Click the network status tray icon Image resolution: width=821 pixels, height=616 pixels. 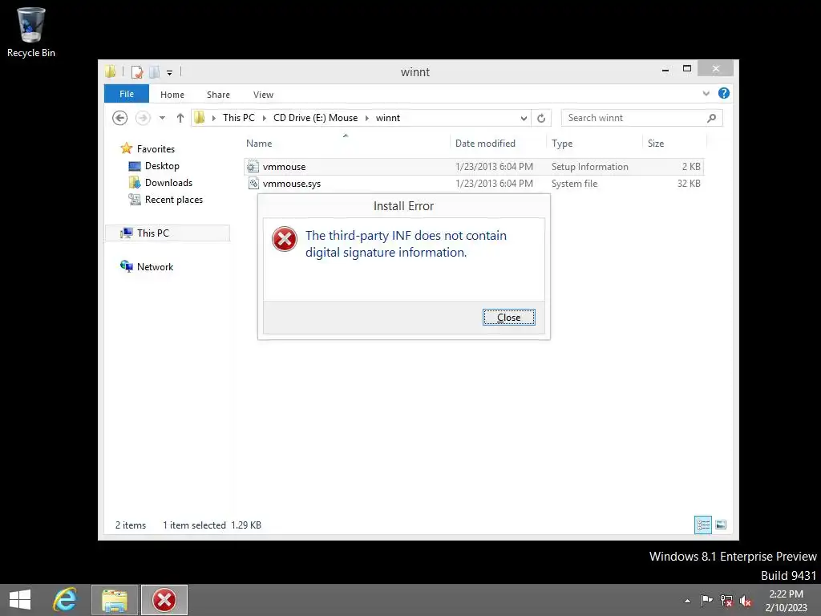point(726,601)
